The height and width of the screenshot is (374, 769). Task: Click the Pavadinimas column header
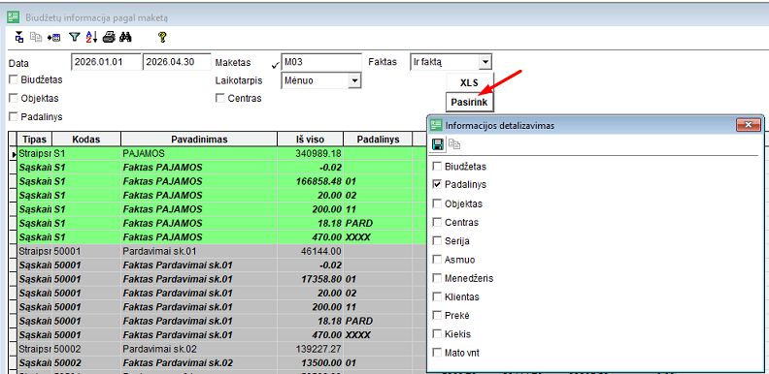tap(199, 139)
